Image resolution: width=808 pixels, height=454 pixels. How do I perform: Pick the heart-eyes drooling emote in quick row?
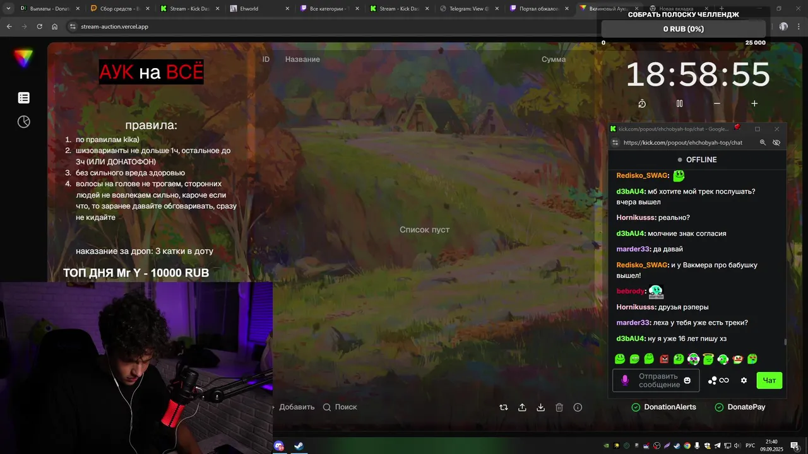coord(752,359)
